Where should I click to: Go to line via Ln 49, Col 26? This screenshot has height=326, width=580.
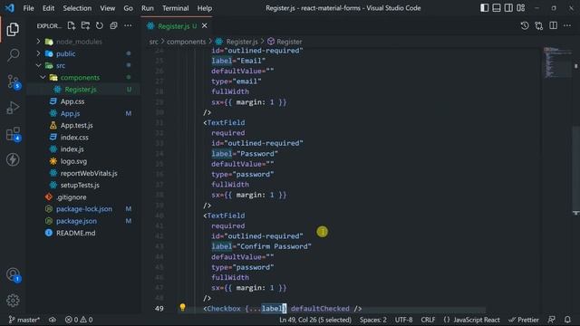click(315, 320)
